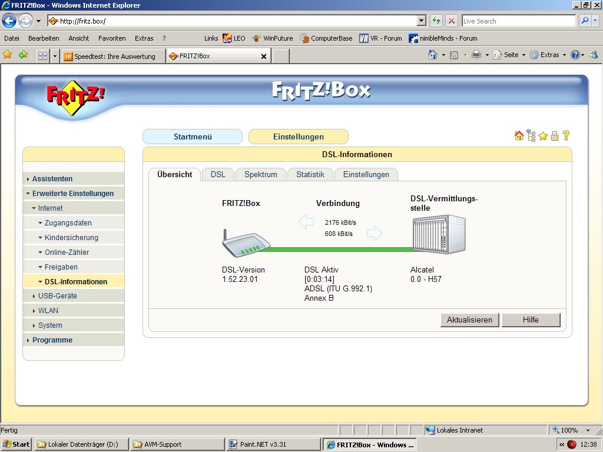Open the recent pages dropdown arrow

tap(38, 21)
